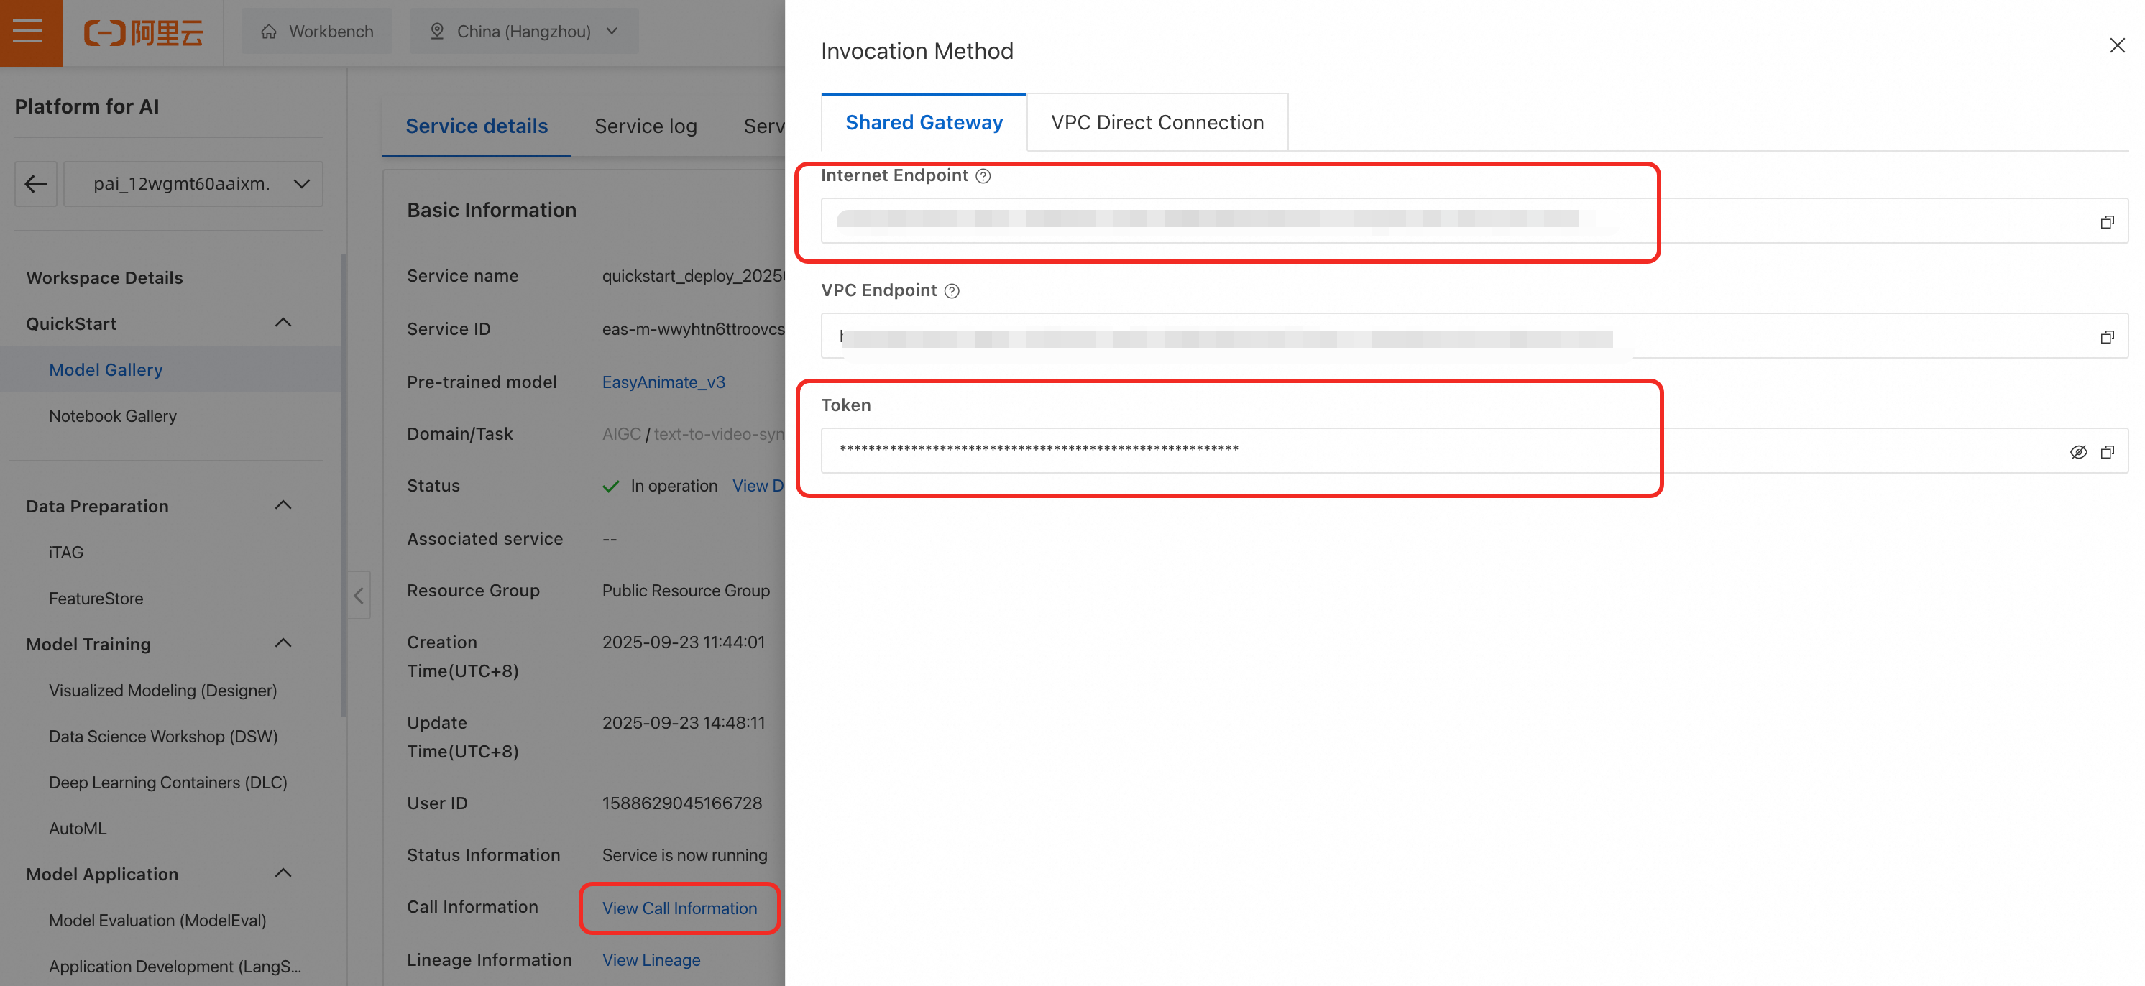Click the back arrow beside workspace selector

(36, 184)
